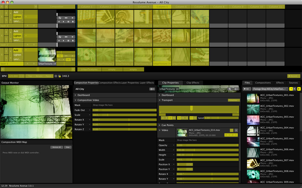Set layer 3 to bounce (ping-pong) playback
Image resolution: width=302 pixels, height=188 pixels.
[66, 18]
